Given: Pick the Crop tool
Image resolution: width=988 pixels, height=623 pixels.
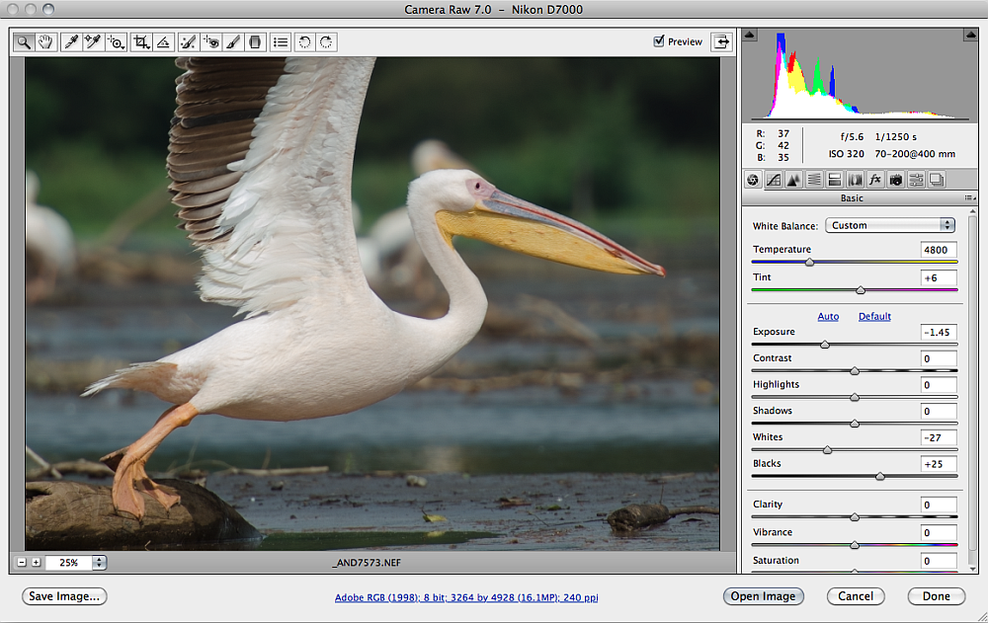Looking at the screenshot, I should (x=141, y=42).
